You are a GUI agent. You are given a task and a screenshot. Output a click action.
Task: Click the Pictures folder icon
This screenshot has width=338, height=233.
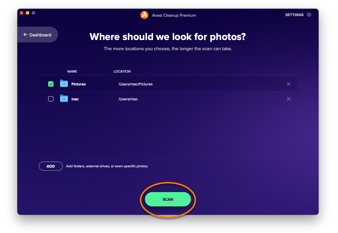(64, 83)
